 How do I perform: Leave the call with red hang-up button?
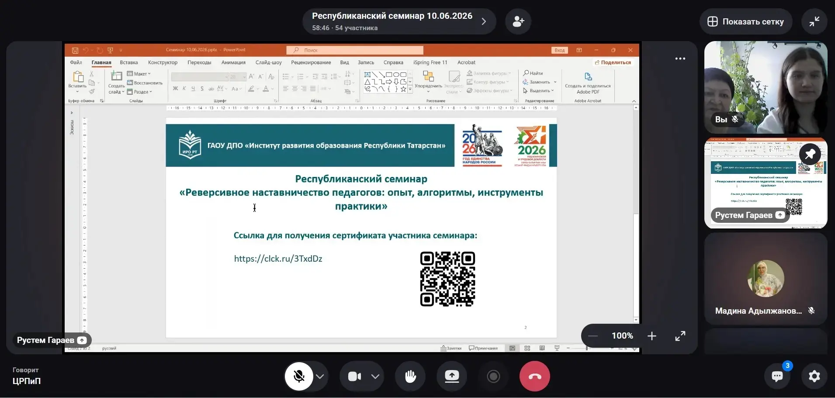[x=535, y=376]
